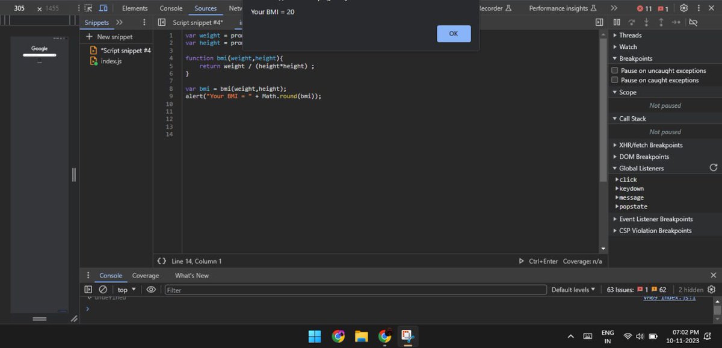The height and width of the screenshot is (348, 722).
Task: Open DevTools settings gear
Action: coord(683,8)
